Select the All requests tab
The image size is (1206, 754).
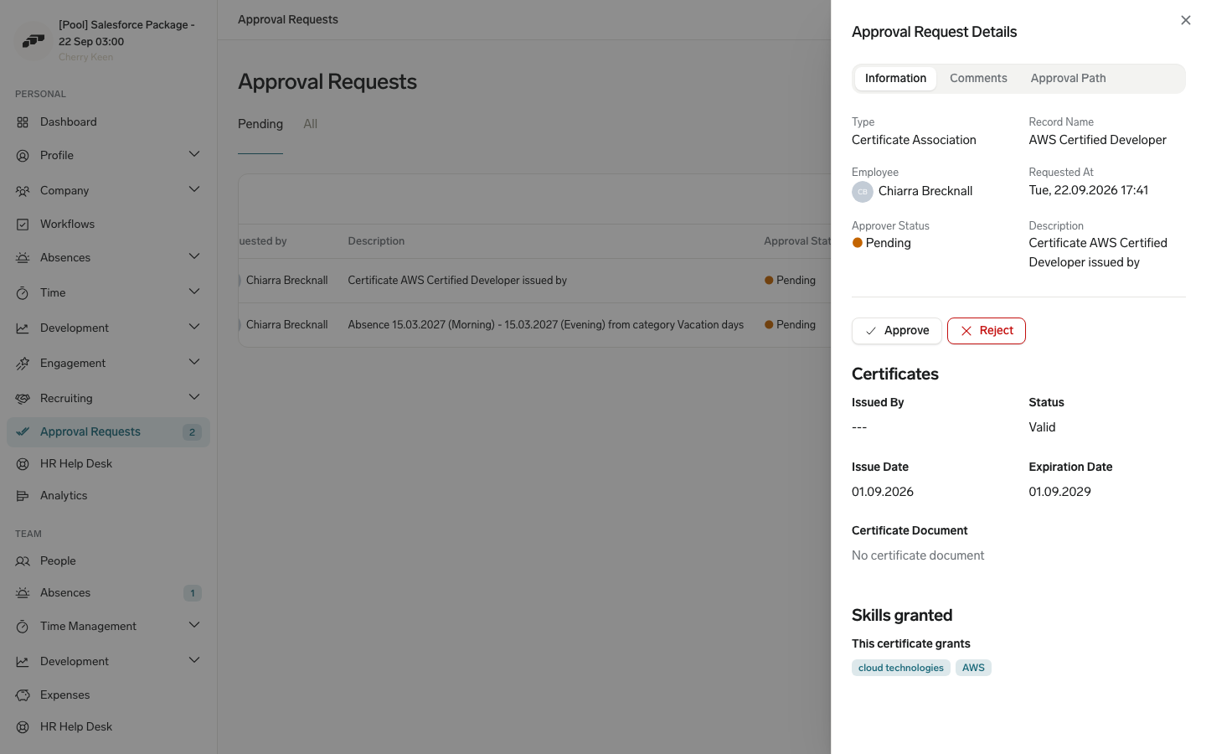pos(310,124)
